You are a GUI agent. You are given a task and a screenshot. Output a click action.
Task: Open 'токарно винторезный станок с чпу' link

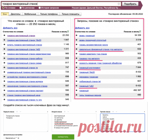coord(24,100)
